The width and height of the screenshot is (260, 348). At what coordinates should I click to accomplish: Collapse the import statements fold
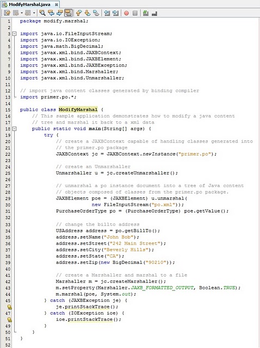[x=14, y=34]
